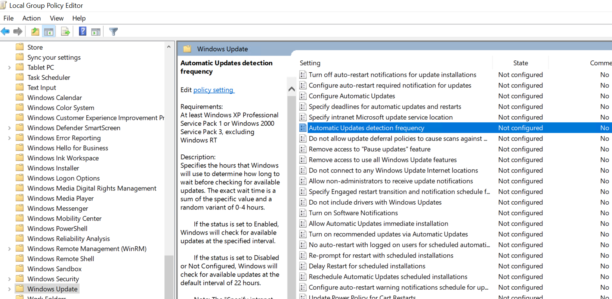Click the Windows PowerShell folder icon

[20, 228]
